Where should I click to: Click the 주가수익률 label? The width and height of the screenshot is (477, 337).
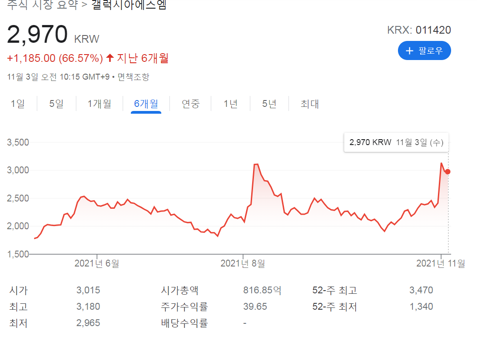click(x=184, y=307)
